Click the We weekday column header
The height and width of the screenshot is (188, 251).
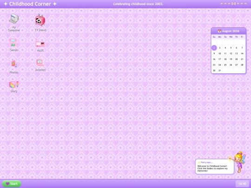pyautogui.click(x=231, y=37)
